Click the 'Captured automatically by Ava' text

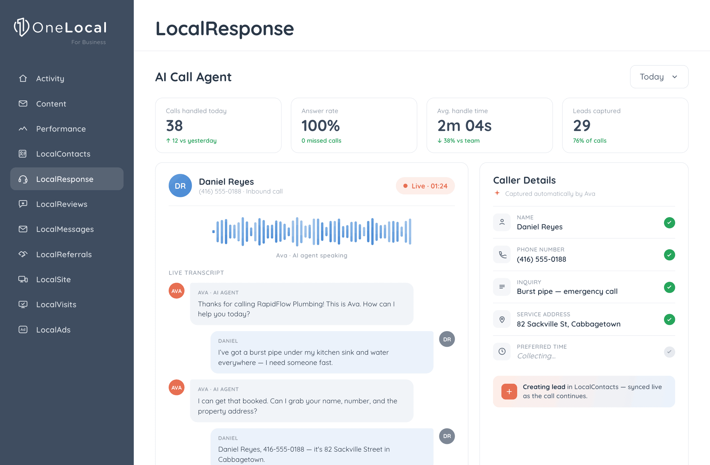550,194
